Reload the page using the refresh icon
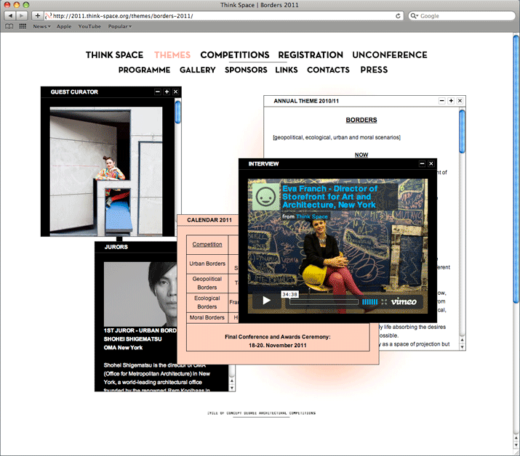Screen dimensions: 520x456 398,15
